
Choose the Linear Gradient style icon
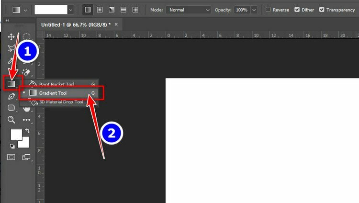point(88,10)
